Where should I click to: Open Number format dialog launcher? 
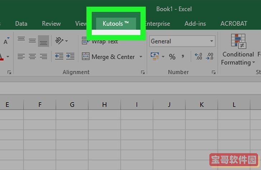[x=214, y=72]
